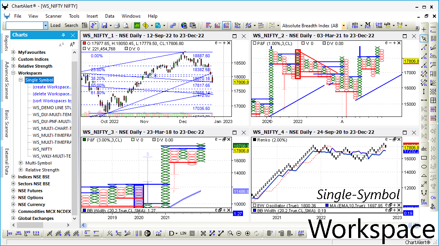Click the blue Save disk icon
The image size is (439, 246).
pyautogui.click(x=104, y=25)
